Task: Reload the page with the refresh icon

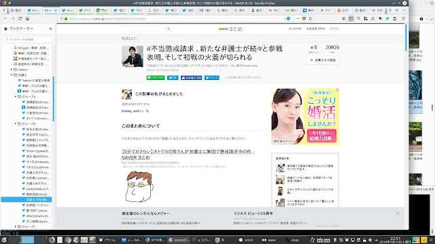Action: coord(20,18)
